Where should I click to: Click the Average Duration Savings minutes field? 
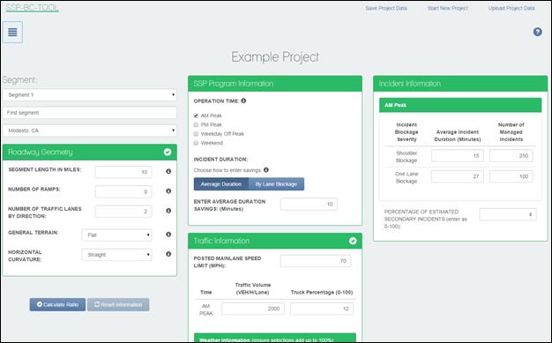pyautogui.click(x=309, y=205)
